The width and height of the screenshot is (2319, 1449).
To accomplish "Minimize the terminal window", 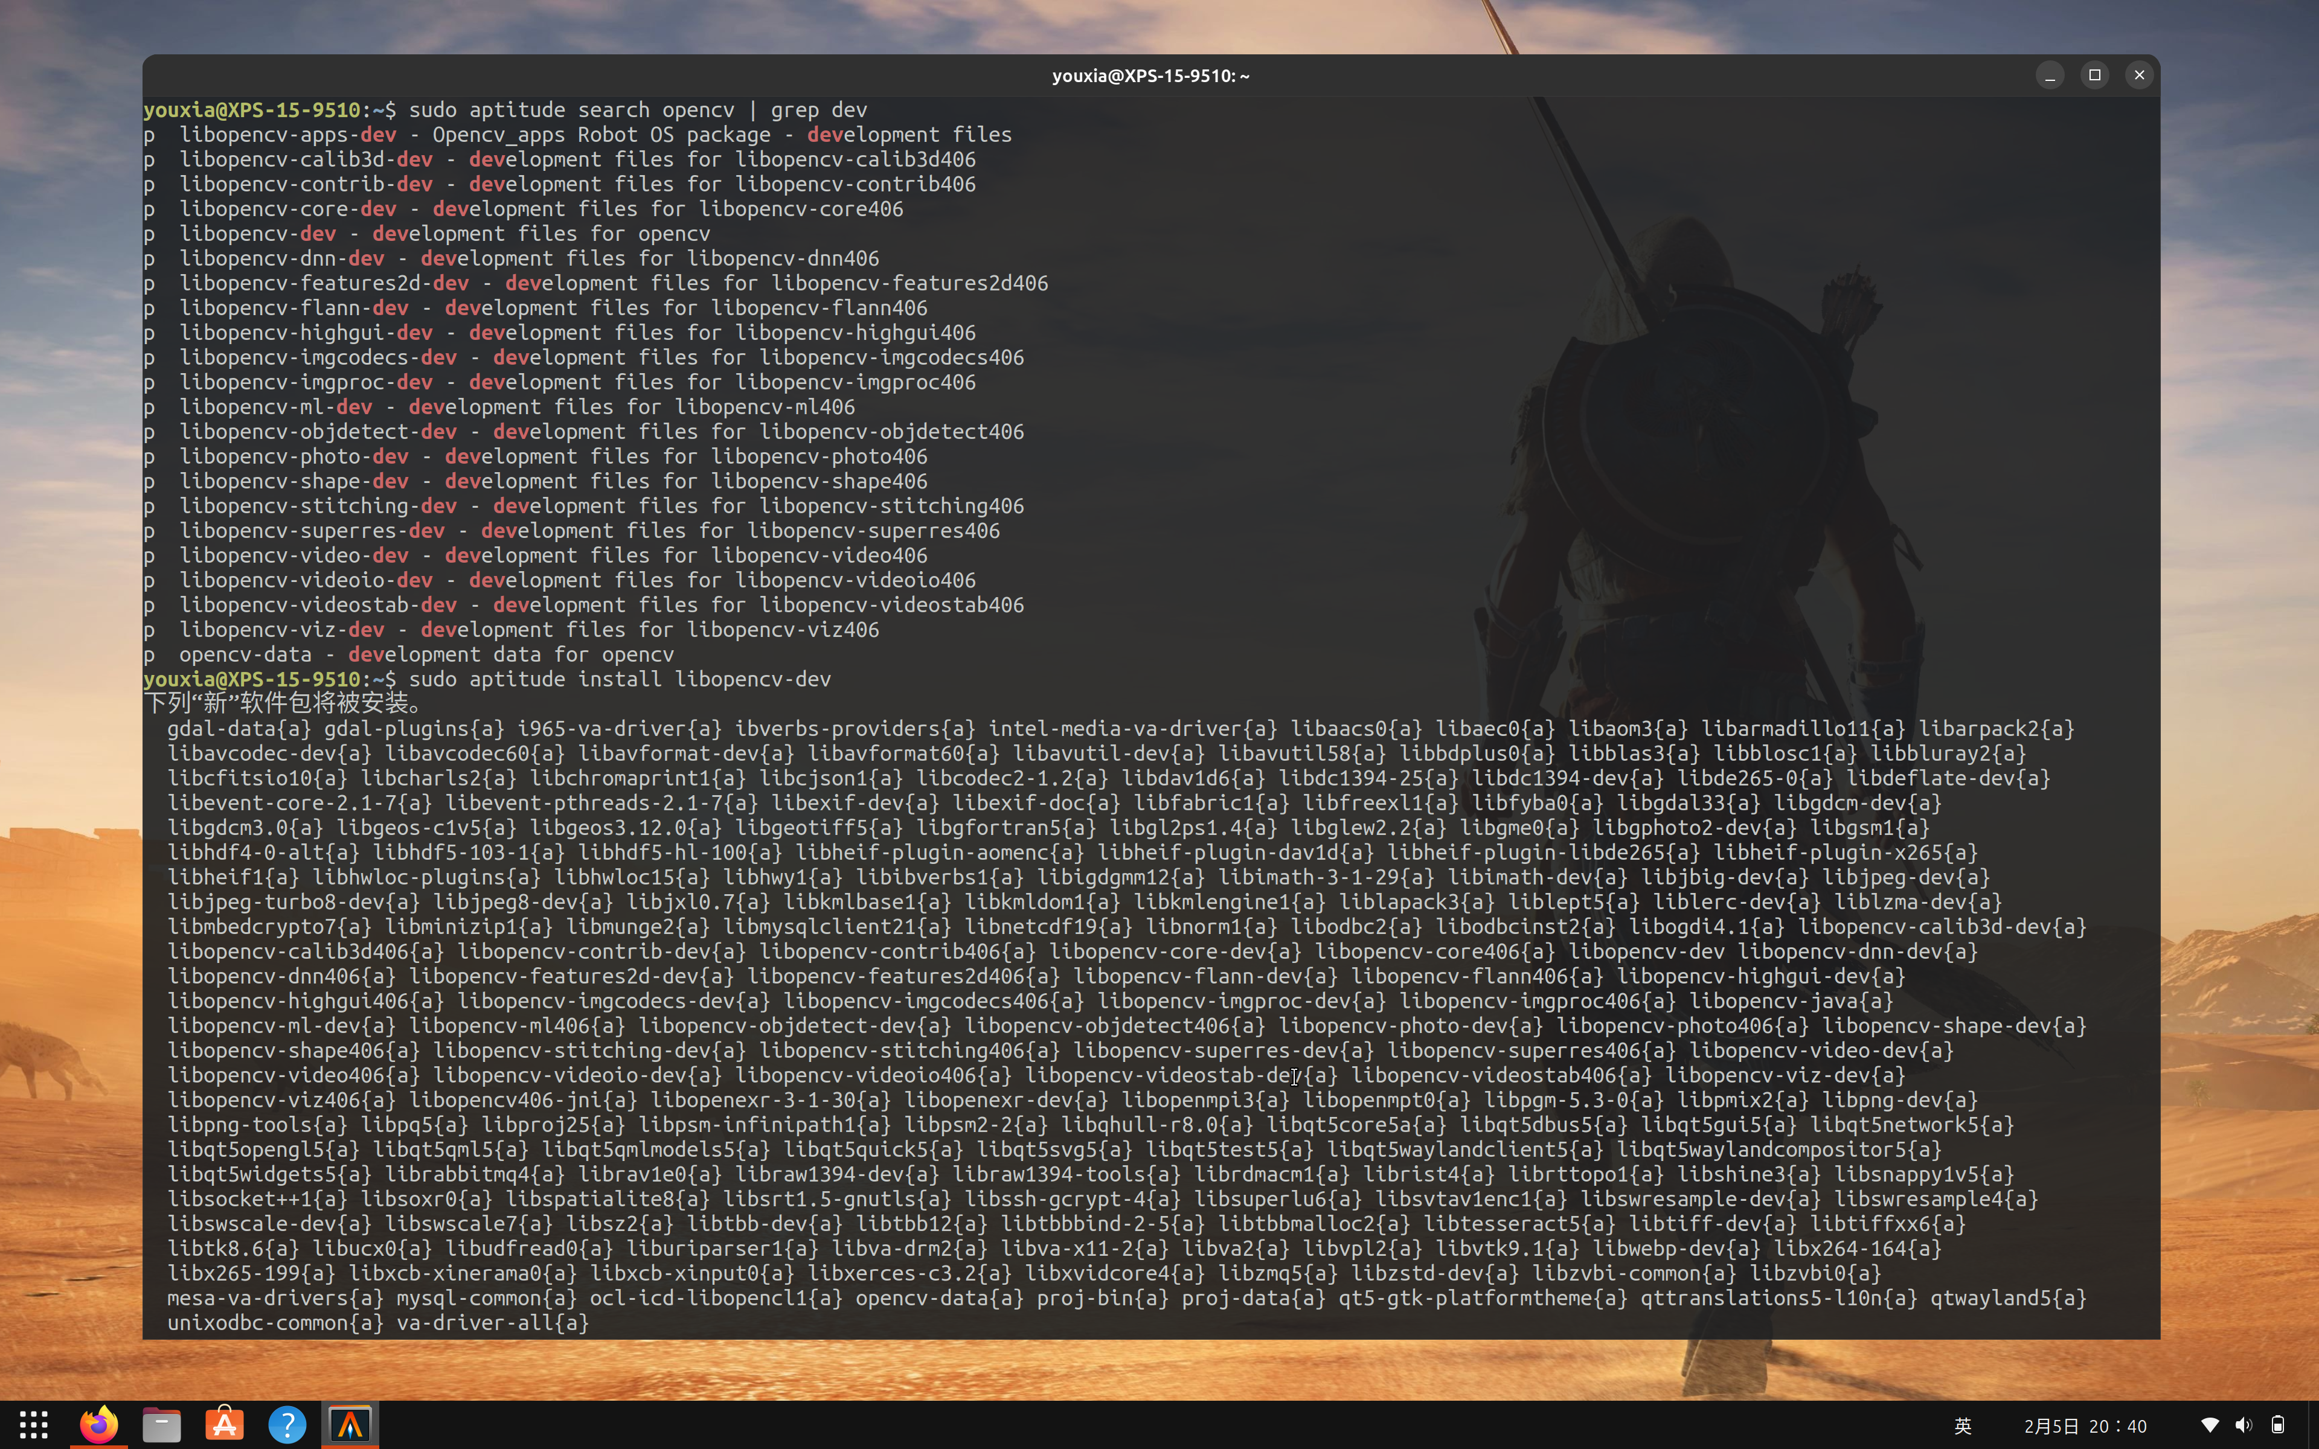I will 2050,75.
